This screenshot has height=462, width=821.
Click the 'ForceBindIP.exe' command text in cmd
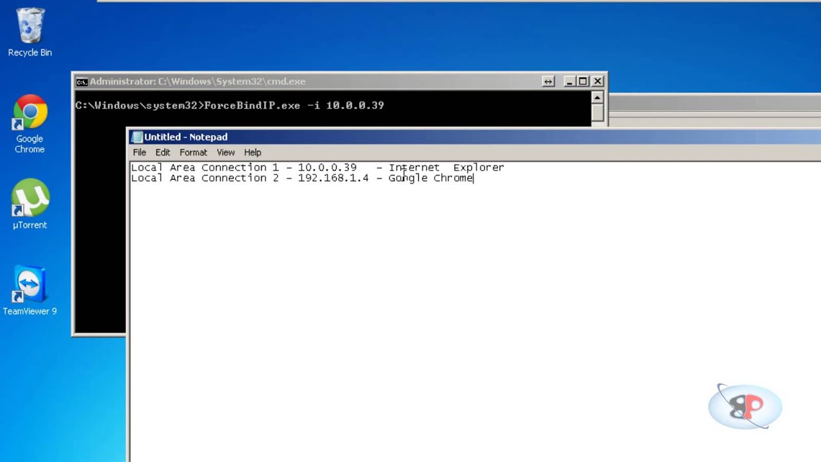pos(252,105)
